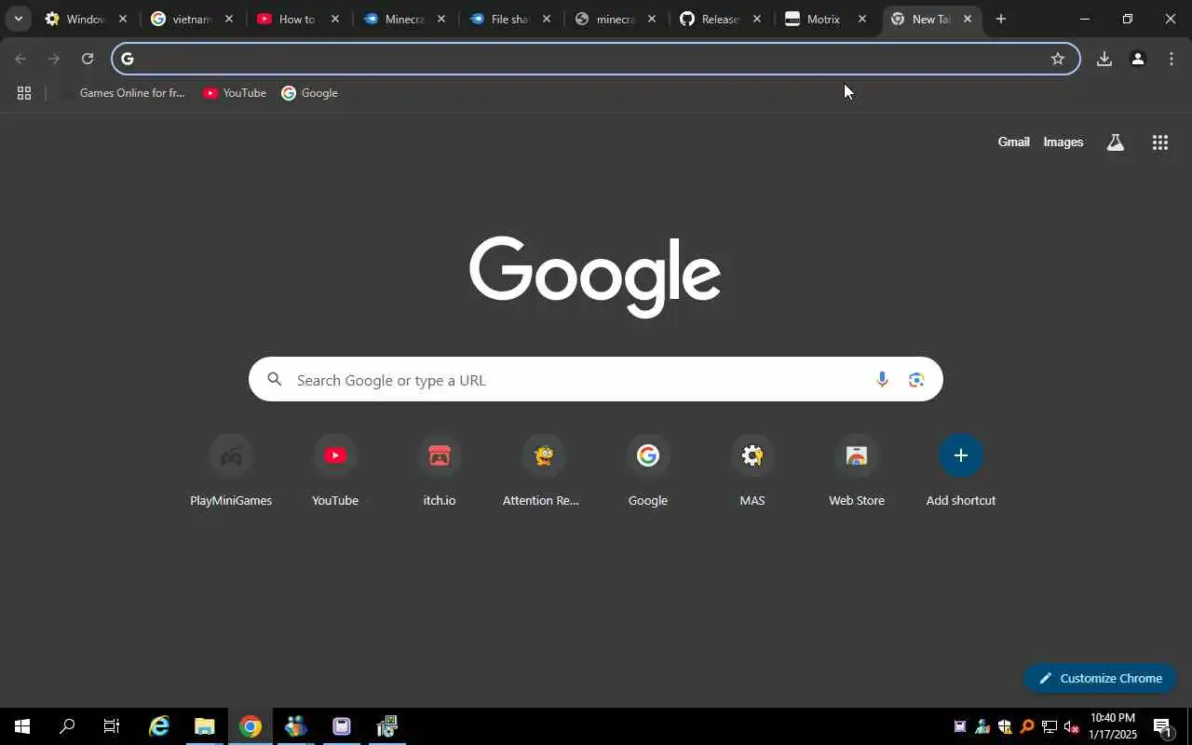Viewport: 1192px width, 745px height.
Task: Open Windows taskbar search
Action: [x=67, y=726]
